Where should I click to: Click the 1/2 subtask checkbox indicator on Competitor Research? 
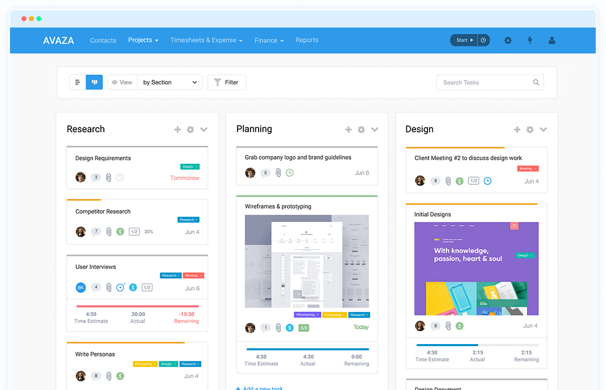tap(133, 231)
